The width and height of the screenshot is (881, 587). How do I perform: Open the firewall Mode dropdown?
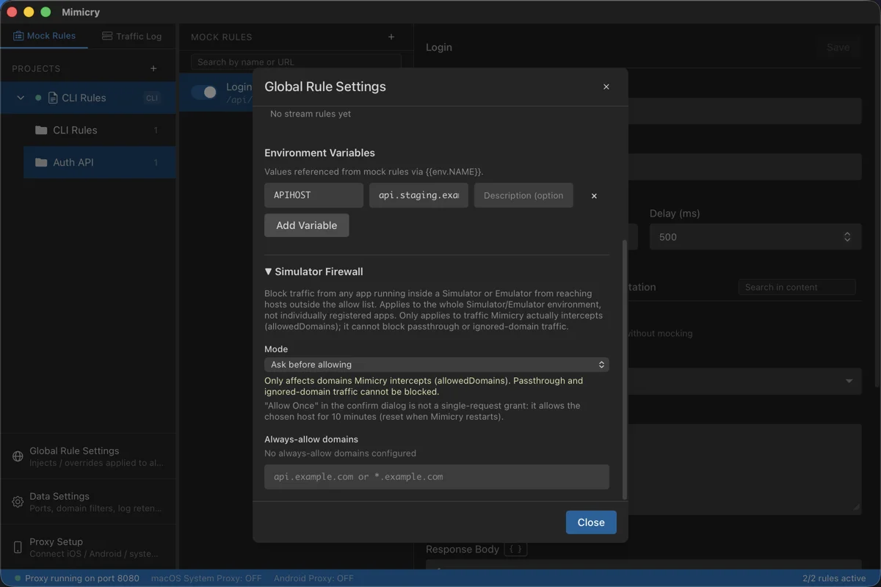[x=437, y=365]
